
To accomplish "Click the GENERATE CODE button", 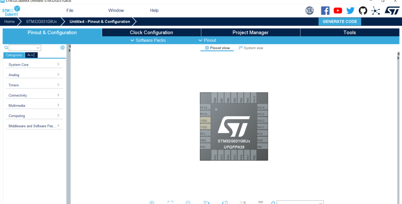I will (339, 22).
